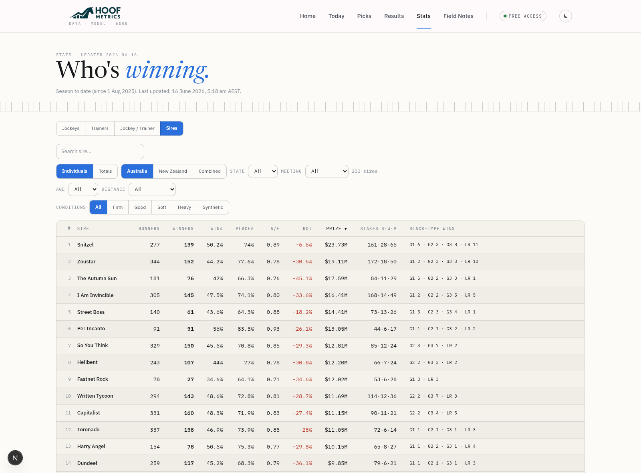The image size is (641, 473).
Task: Open the State dropdown
Action: coord(263,171)
